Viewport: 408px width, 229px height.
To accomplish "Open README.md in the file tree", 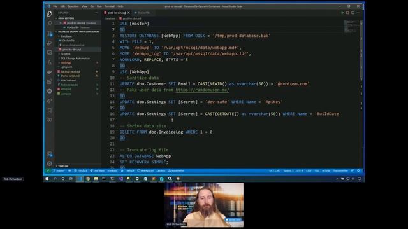I will click(68, 80).
